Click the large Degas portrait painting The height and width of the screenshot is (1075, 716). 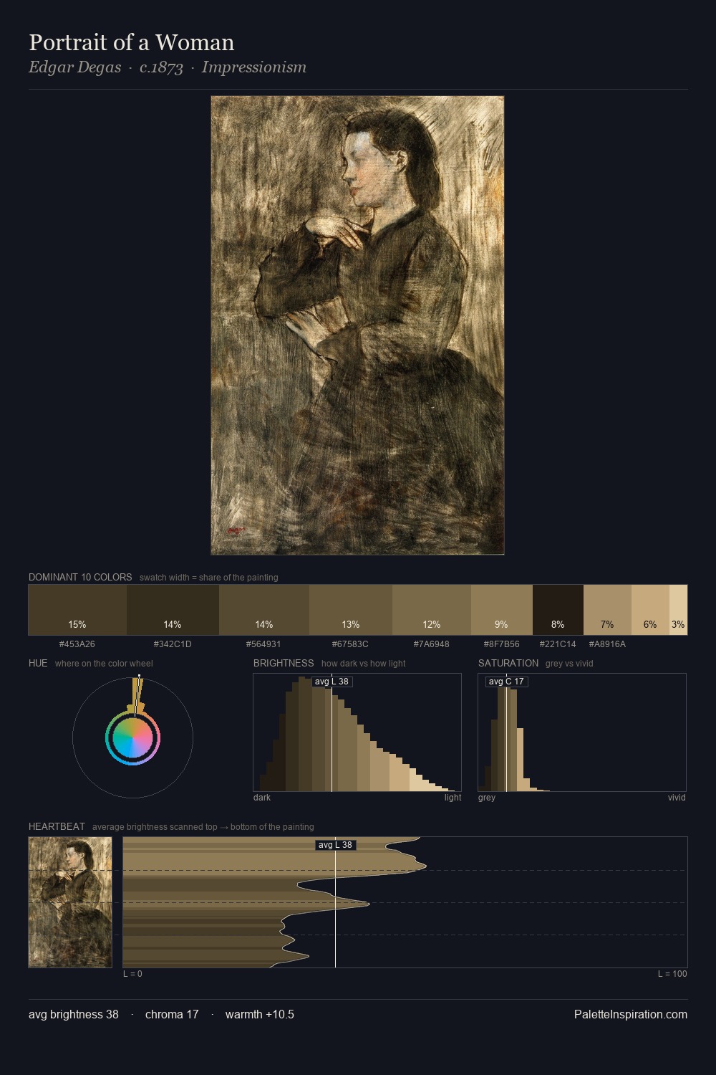click(x=357, y=325)
